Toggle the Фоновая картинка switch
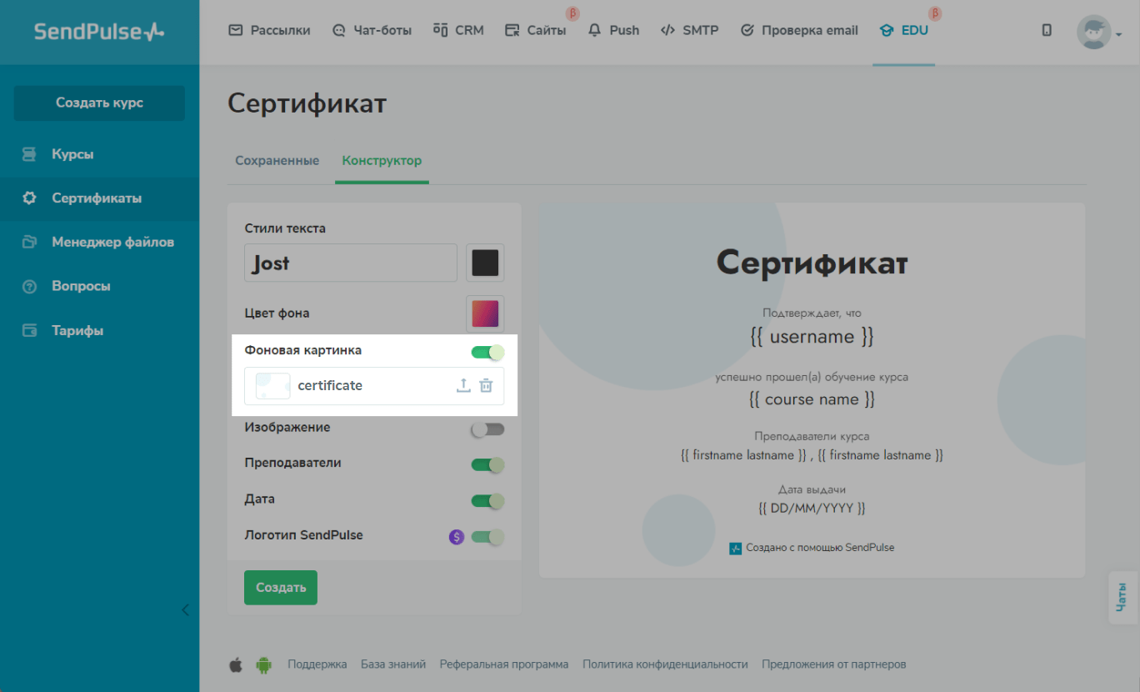 (x=487, y=352)
